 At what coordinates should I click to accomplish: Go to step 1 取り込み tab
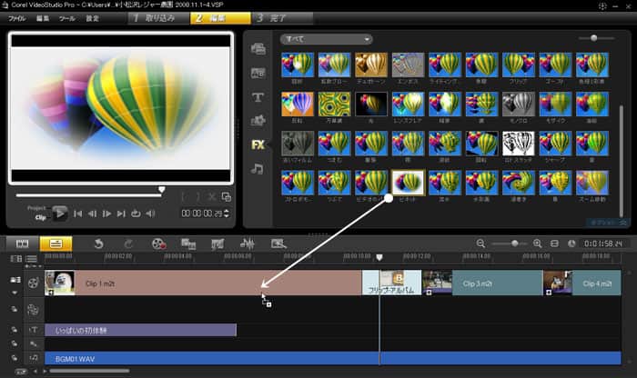pyautogui.click(x=158, y=18)
